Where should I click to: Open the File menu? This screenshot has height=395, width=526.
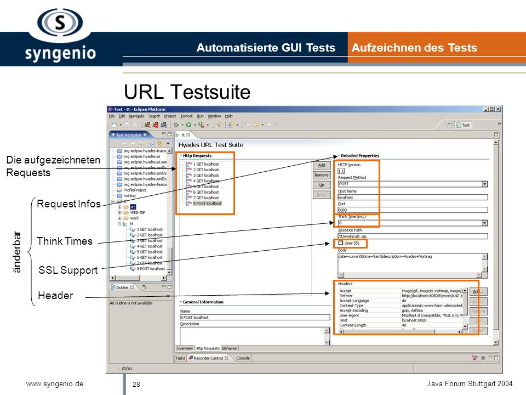(112, 116)
